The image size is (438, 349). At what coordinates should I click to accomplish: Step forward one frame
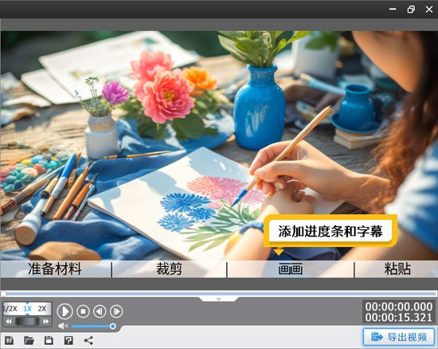tap(116, 311)
